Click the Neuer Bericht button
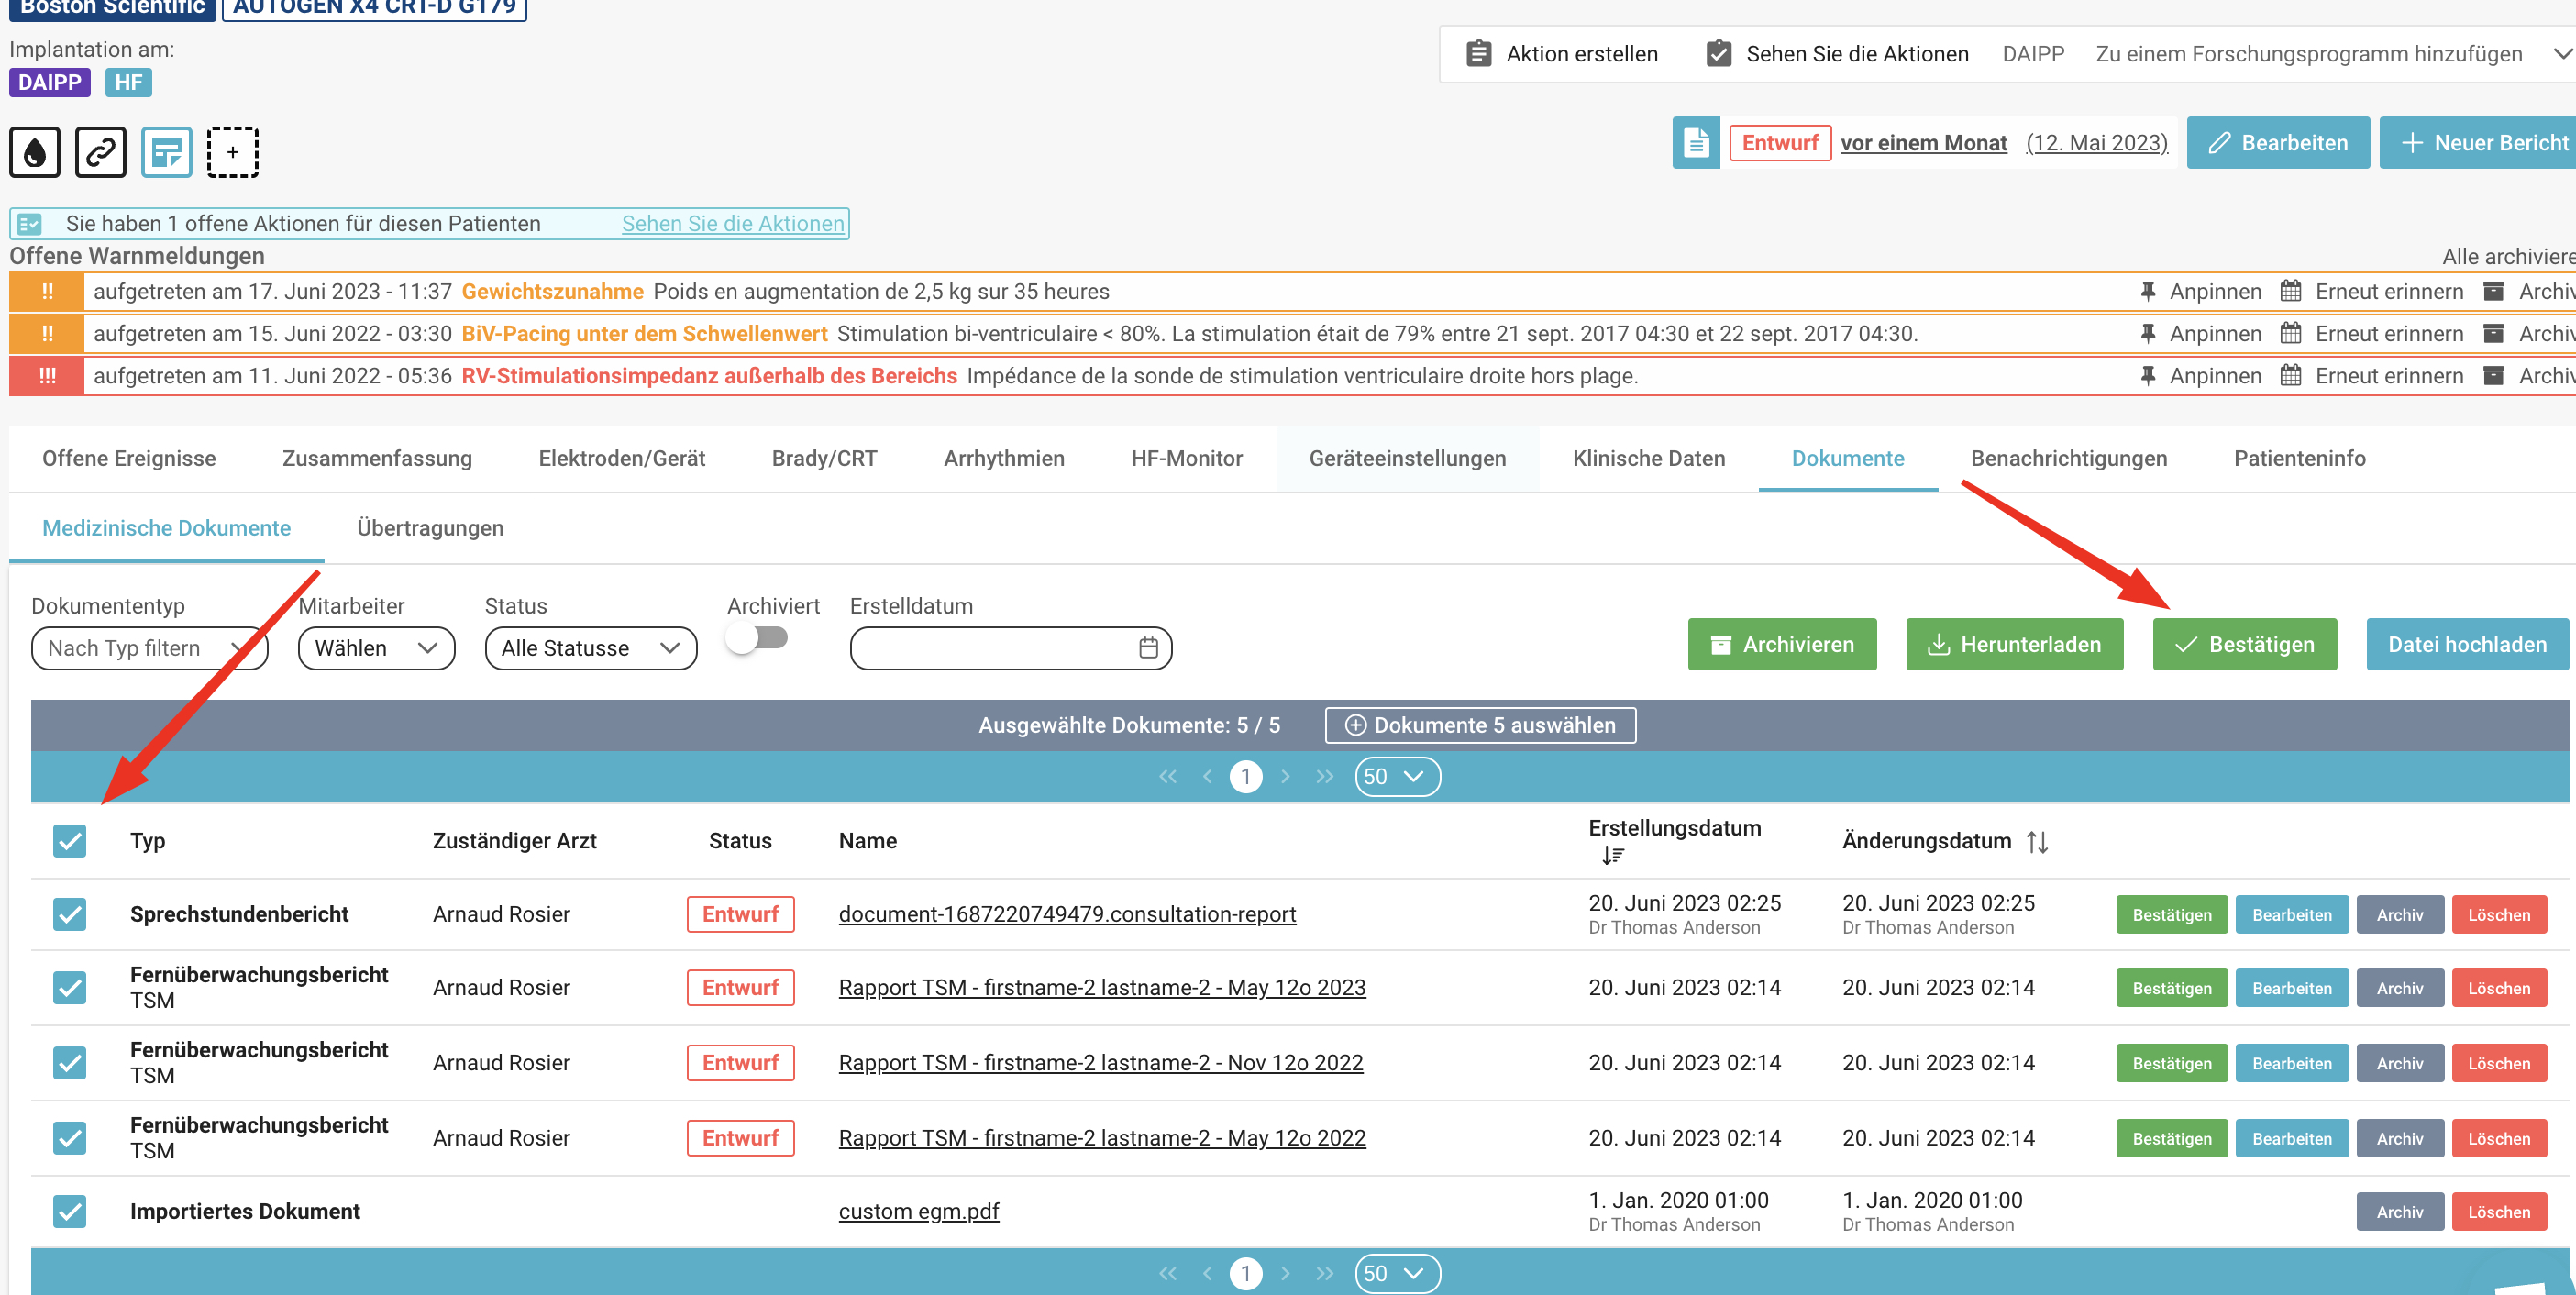Viewport: 2576px width, 1295px height. pos(2478,143)
